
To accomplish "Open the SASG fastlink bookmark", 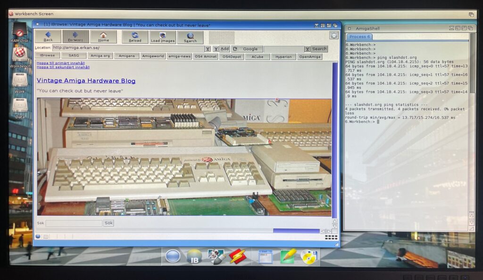I will pyautogui.click(x=74, y=55).
